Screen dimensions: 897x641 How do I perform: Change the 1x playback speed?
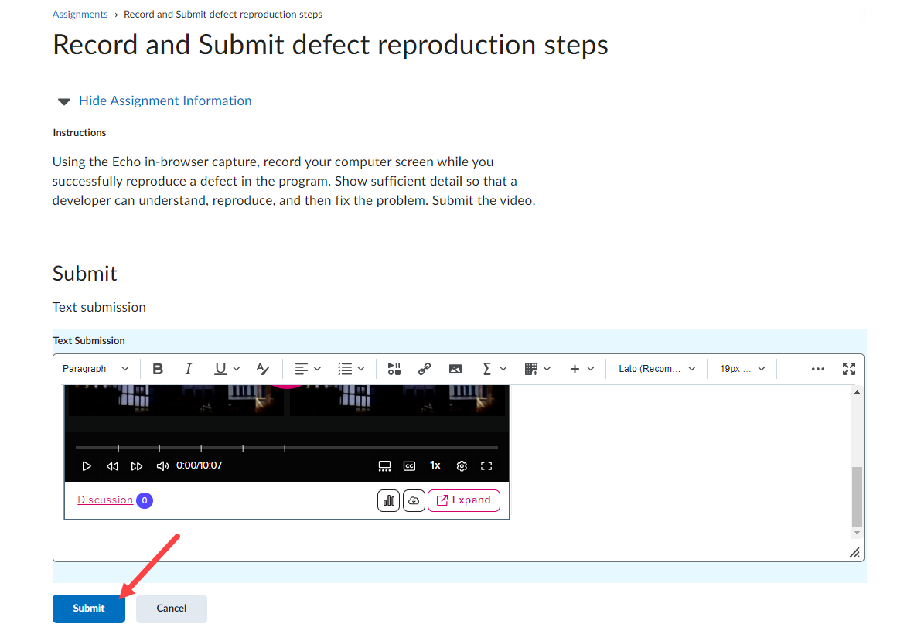coord(435,465)
